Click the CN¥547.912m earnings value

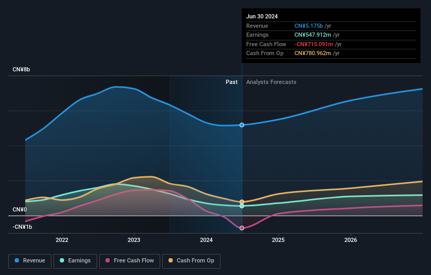click(312, 35)
